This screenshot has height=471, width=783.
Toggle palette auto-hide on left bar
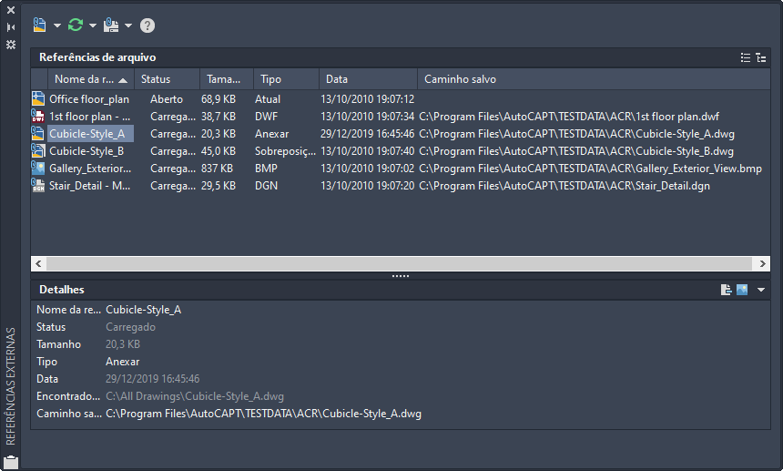click(x=11, y=27)
